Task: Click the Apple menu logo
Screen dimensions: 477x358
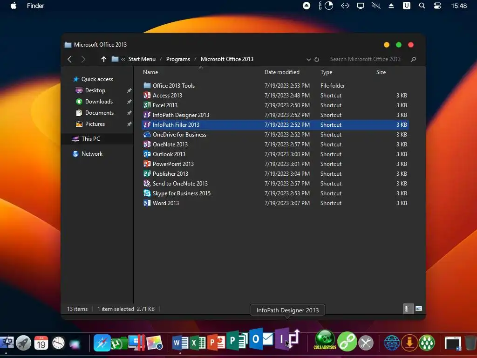Action: (x=14, y=6)
